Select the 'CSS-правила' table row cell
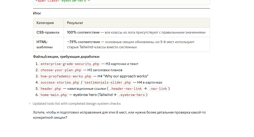Viewport: 254px width, 137px height. click(48, 33)
